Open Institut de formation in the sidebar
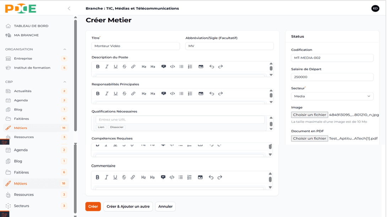Screen dimensions: 387x217 coord(32,68)
